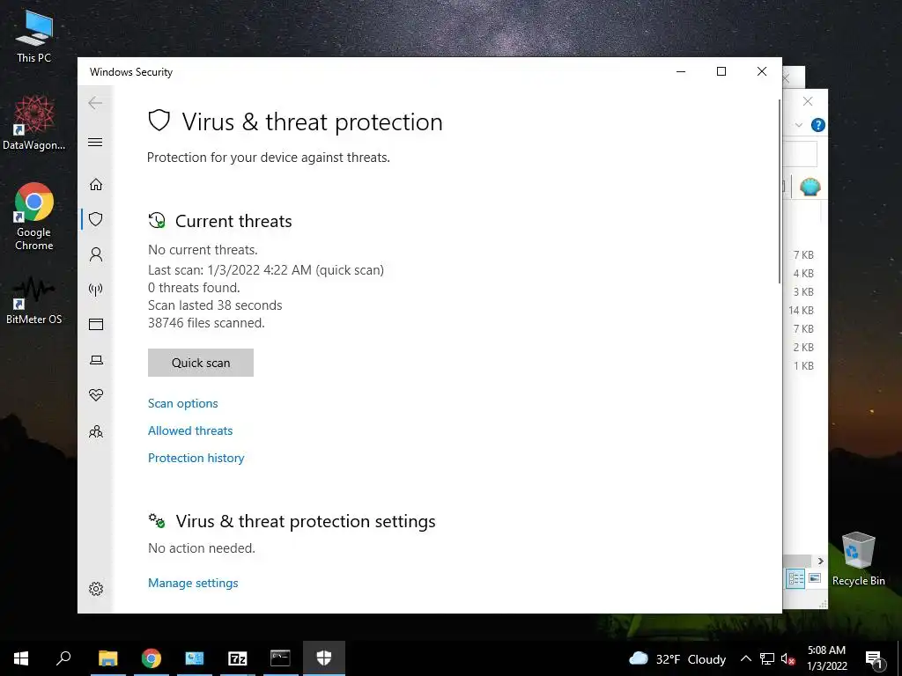Click the Quick scan button
The height and width of the screenshot is (676, 902).
pyautogui.click(x=201, y=363)
